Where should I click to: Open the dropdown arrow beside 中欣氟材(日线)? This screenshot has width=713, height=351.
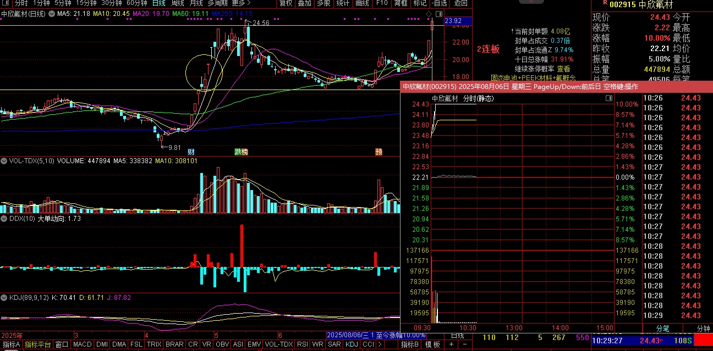pos(53,13)
